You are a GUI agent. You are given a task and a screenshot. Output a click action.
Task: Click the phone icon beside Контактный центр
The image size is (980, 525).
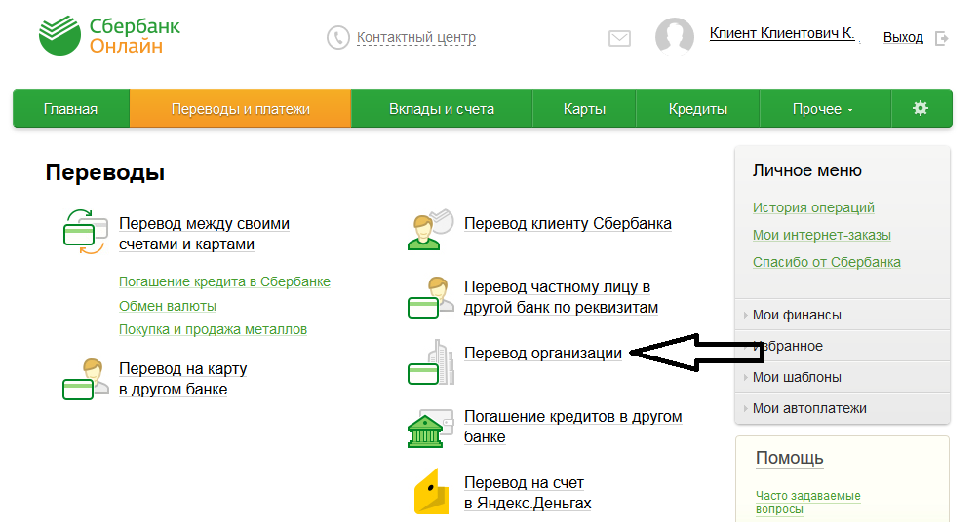click(337, 37)
